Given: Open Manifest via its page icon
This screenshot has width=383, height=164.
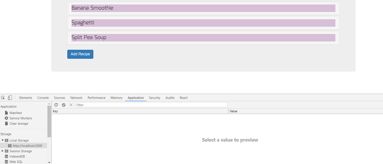Looking at the screenshot, I should coord(6,113).
